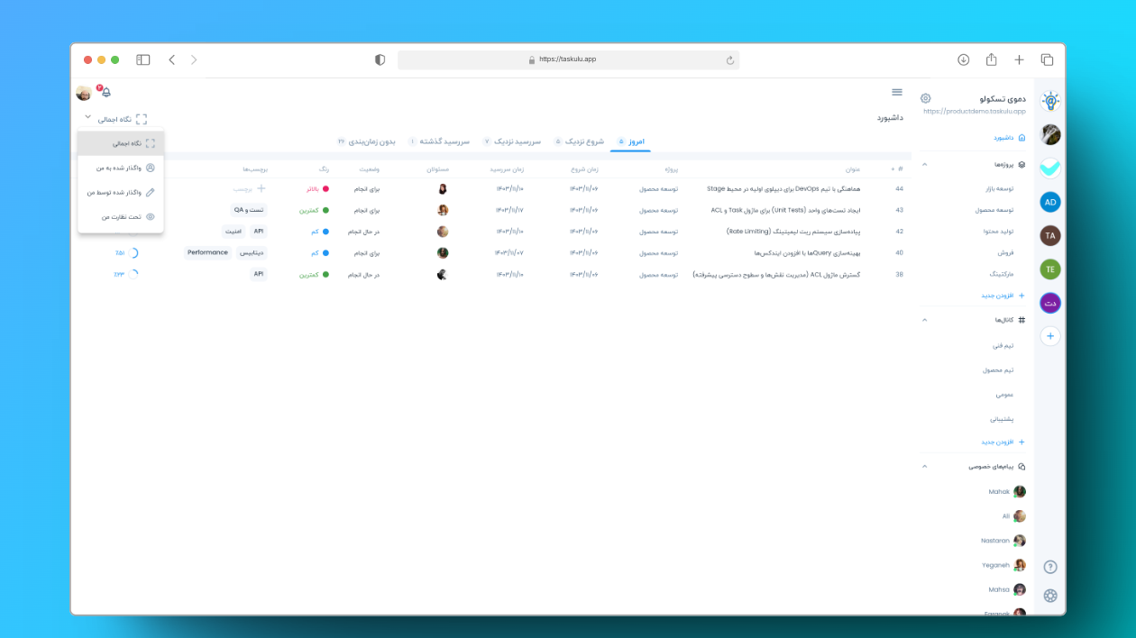Open the settings wheel icon at rail bottom
Screen dimensions: 1136x638
(x=1050, y=596)
